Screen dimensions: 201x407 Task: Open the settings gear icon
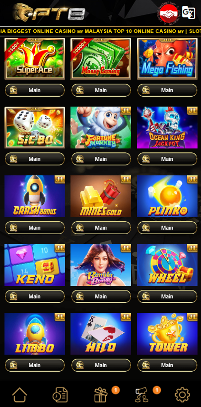(x=182, y=395)
